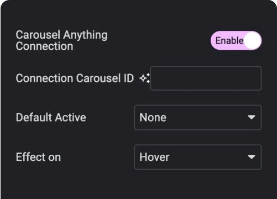Viewport: 277px width, 199px height.
Task: Click the arrow in the None dropdown
Action: [x=252, y=117]
